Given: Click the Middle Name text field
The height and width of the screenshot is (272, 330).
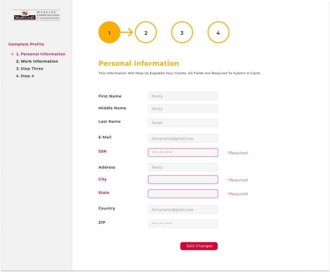Looking at the screenshot, I should (x=183, y=108).
